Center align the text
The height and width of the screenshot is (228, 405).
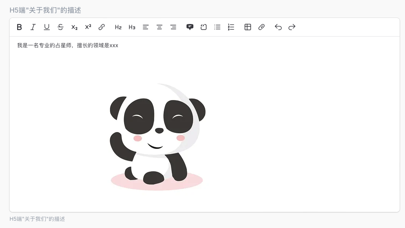coord(159,27)
